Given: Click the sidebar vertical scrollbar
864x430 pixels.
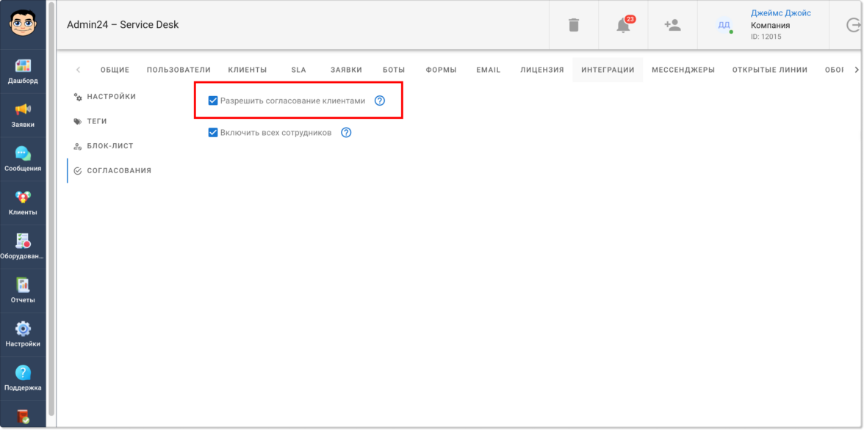Looking at the screenshot, I should pyautogui.click(x=51, y=209).
